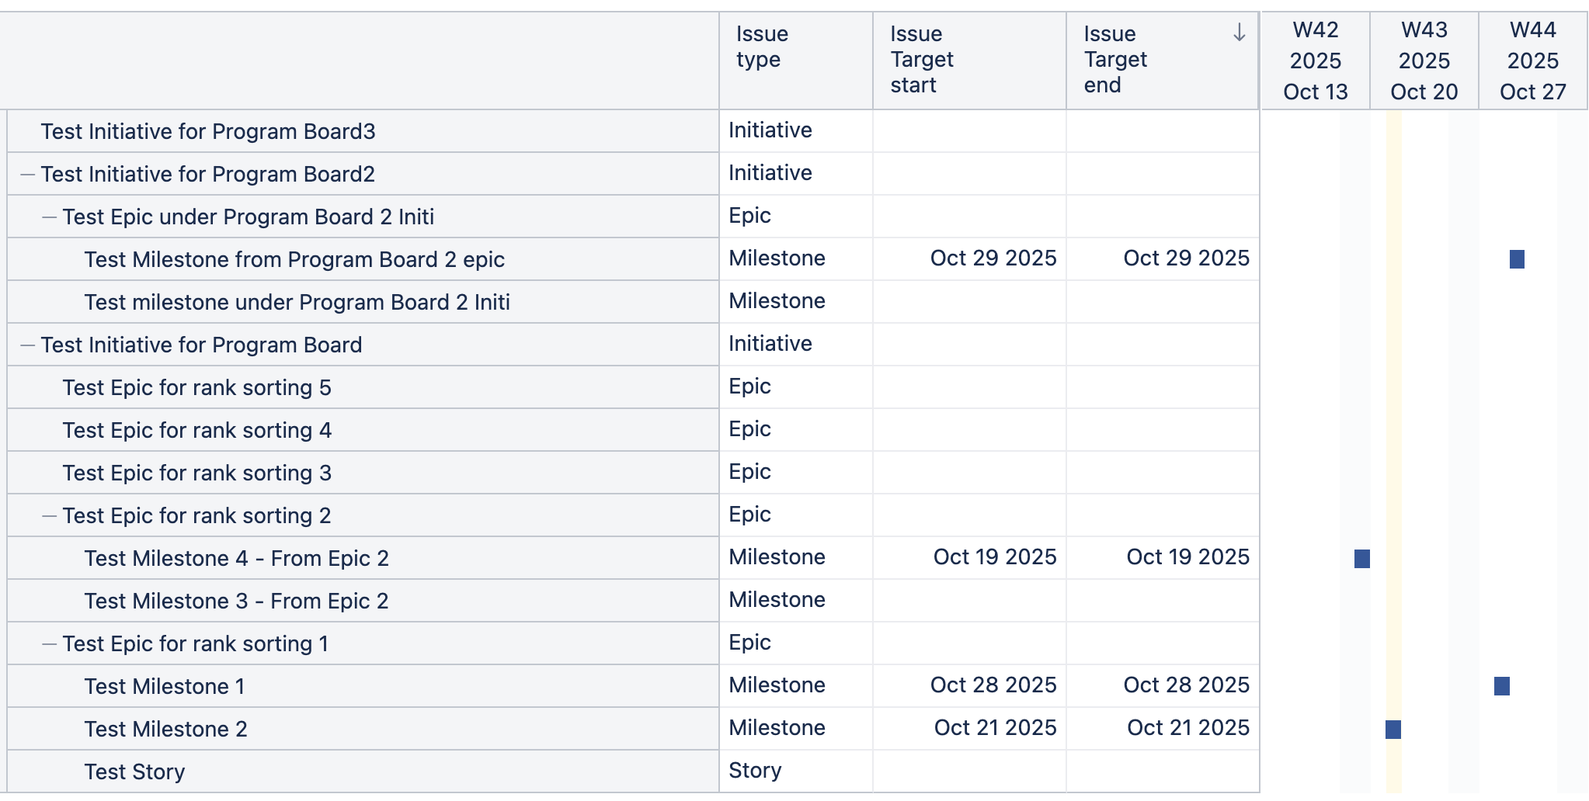Click the Oct 29 milestone marker on timeline
This screenshot has height=801, width=1589.
pos(1517,259)
